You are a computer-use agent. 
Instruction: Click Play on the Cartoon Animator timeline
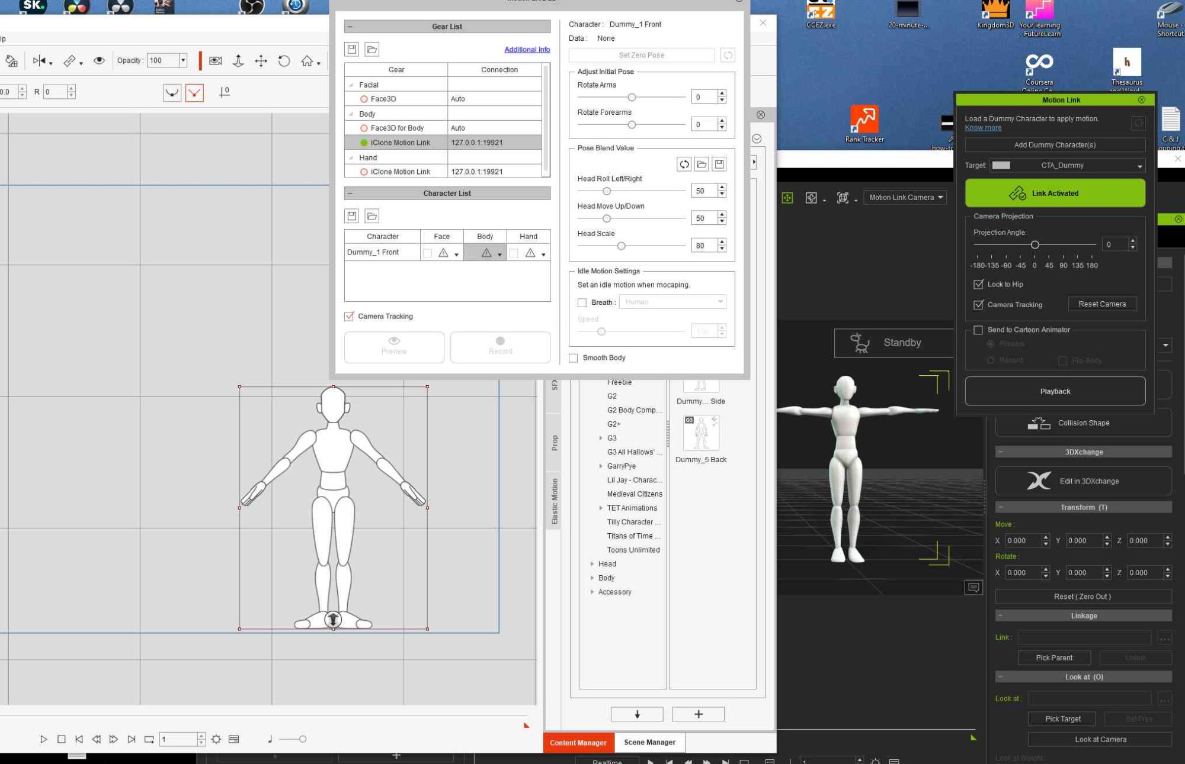click(43, 739)
